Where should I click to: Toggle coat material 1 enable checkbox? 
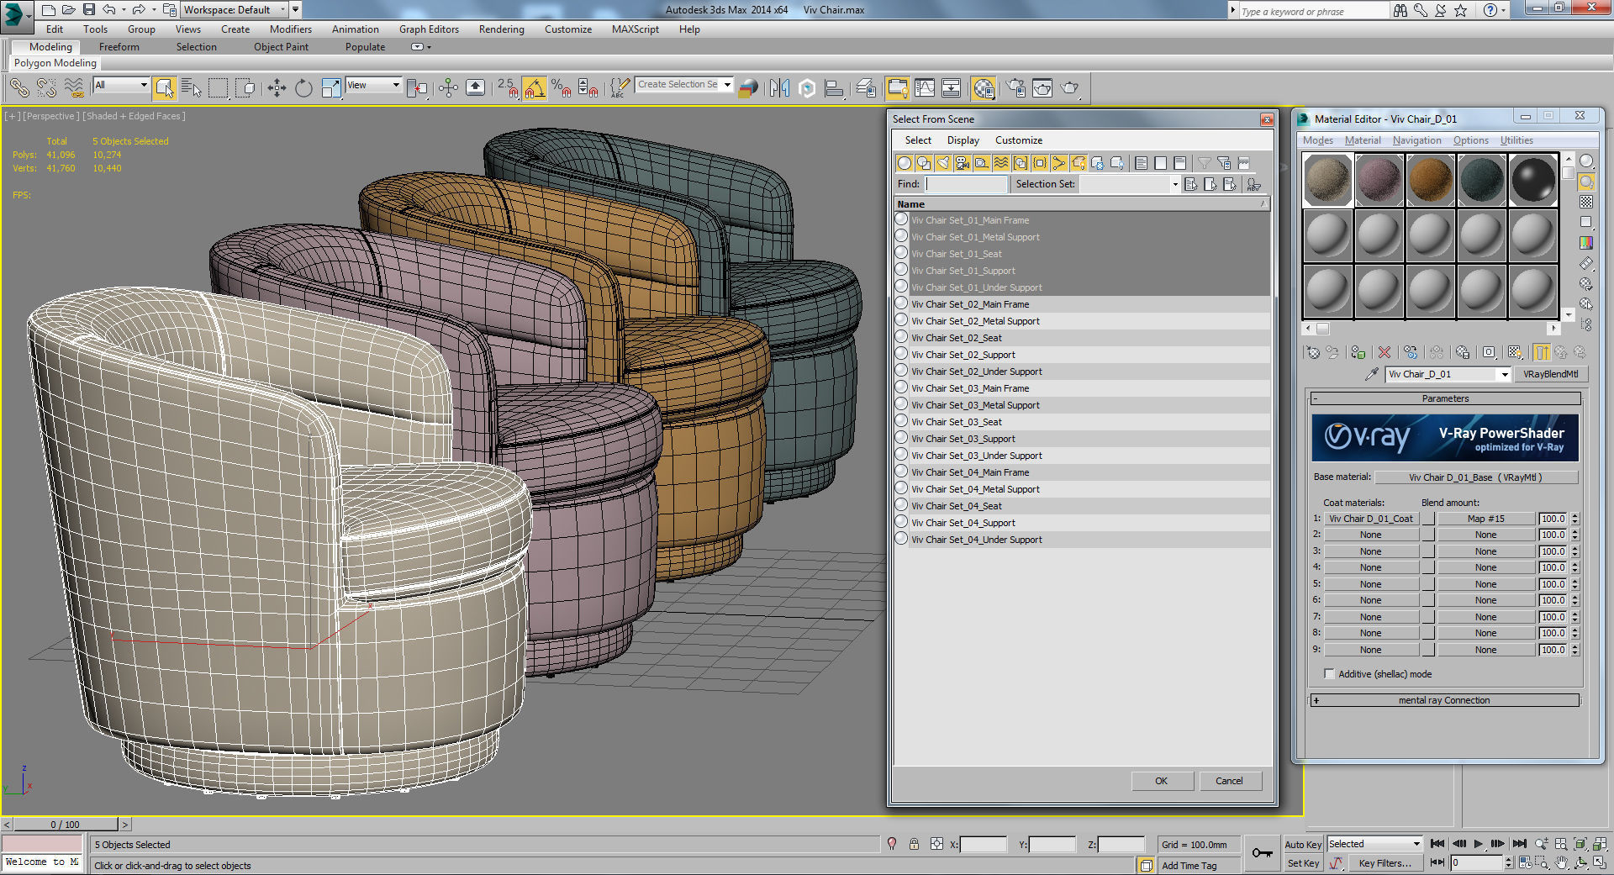click(x=1427, y=519)
